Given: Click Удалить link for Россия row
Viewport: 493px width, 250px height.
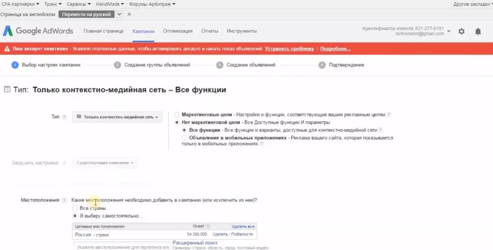Looking at the screenshot, I should point(220,234).
